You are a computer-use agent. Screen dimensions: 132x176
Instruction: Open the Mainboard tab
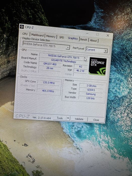click(x=37, y=35)
